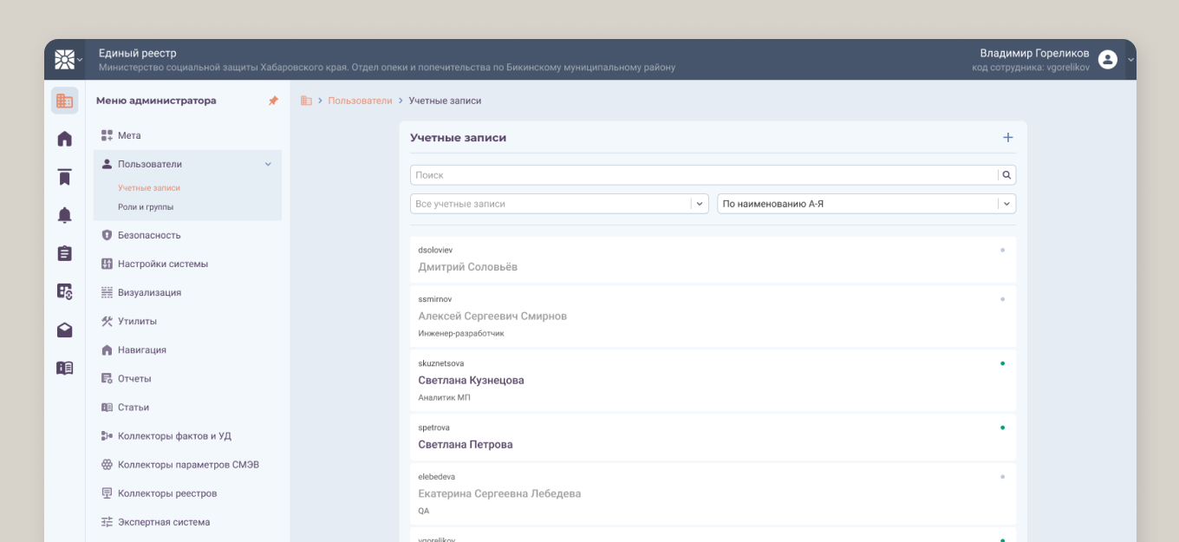
Task: Open the bookmarks icon in left rail
Action: click(64, 177)
